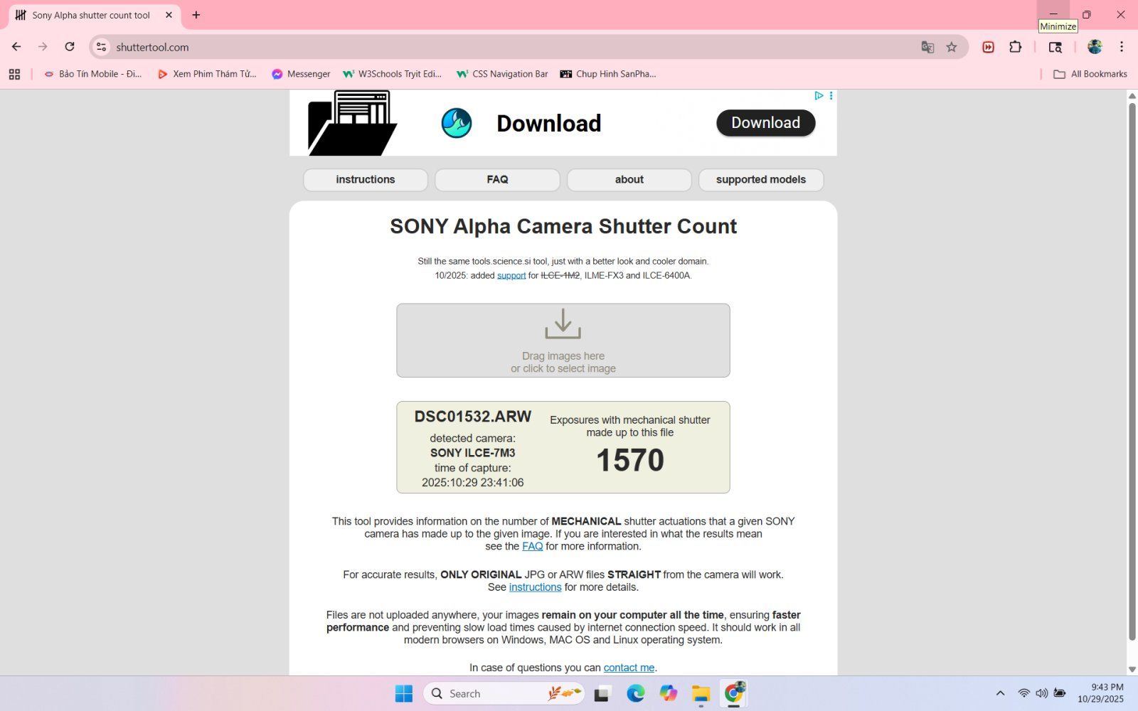The height and width of the screenshot is (711, 1138).
Task: Open File Explorer from the taskbar
Action: [x=701, y=693]
